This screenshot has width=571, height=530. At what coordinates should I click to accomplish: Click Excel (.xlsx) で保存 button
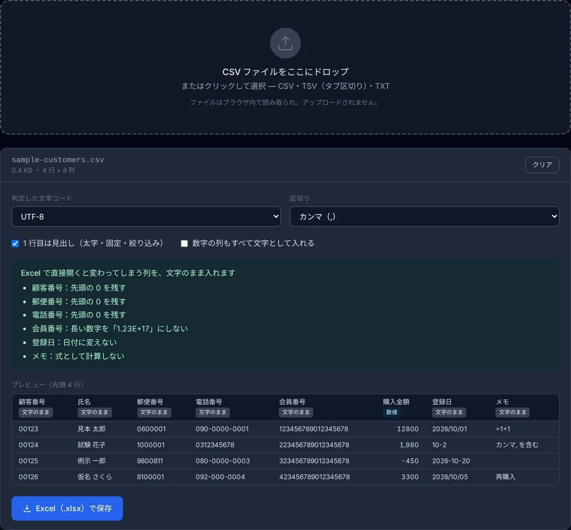pos(67,508)
